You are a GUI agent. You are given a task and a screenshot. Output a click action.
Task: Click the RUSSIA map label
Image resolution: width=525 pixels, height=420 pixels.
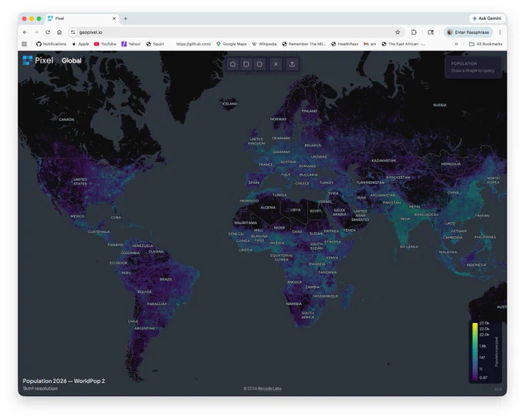click(439, 105)
